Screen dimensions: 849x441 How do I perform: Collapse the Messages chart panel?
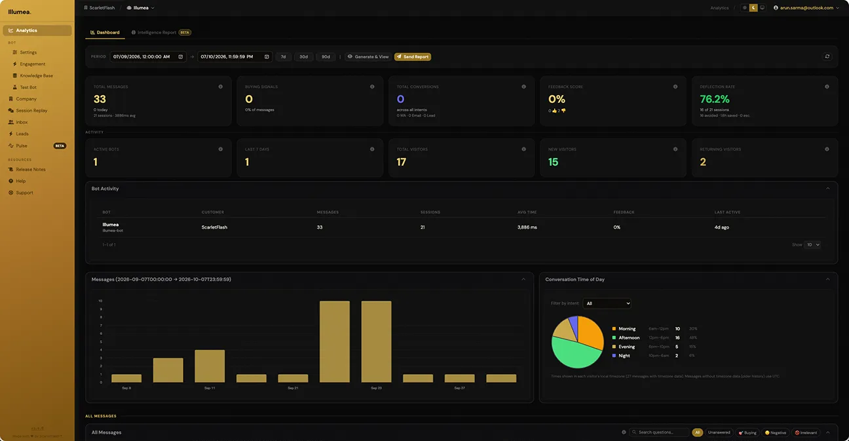pos(523,279)
